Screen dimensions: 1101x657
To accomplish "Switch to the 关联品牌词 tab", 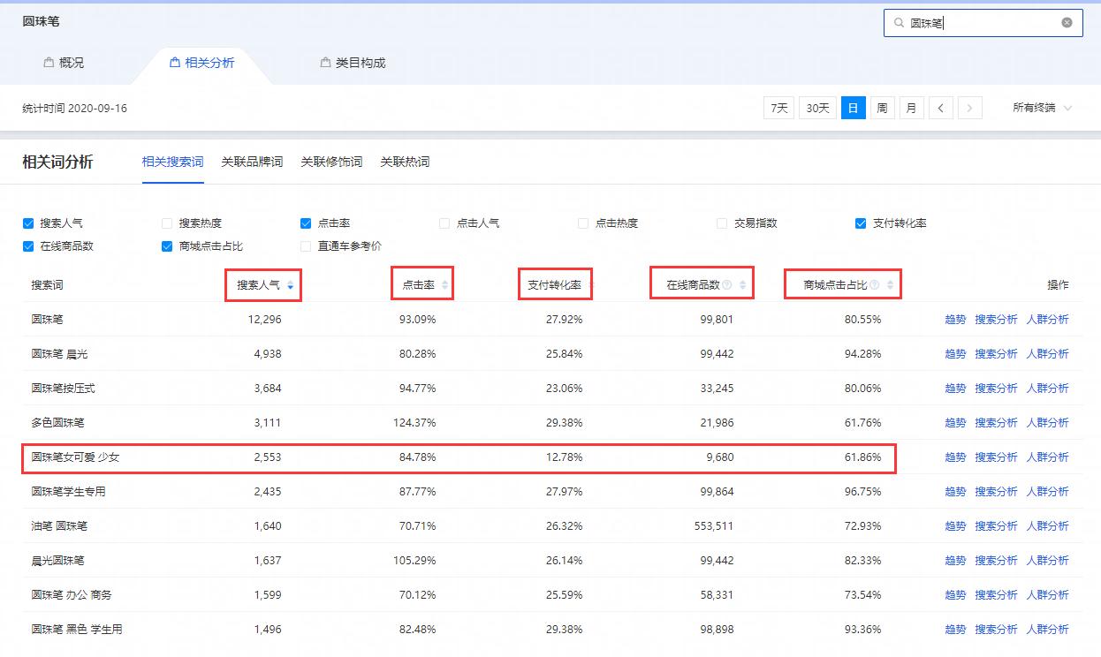I will pos(253,162).
